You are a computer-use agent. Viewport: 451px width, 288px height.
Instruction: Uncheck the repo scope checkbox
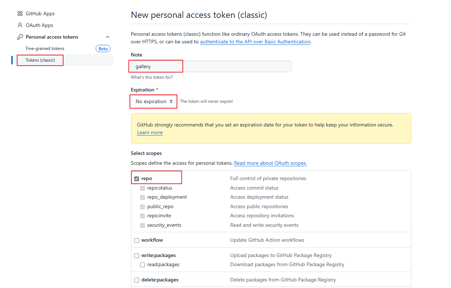point(137,179)
